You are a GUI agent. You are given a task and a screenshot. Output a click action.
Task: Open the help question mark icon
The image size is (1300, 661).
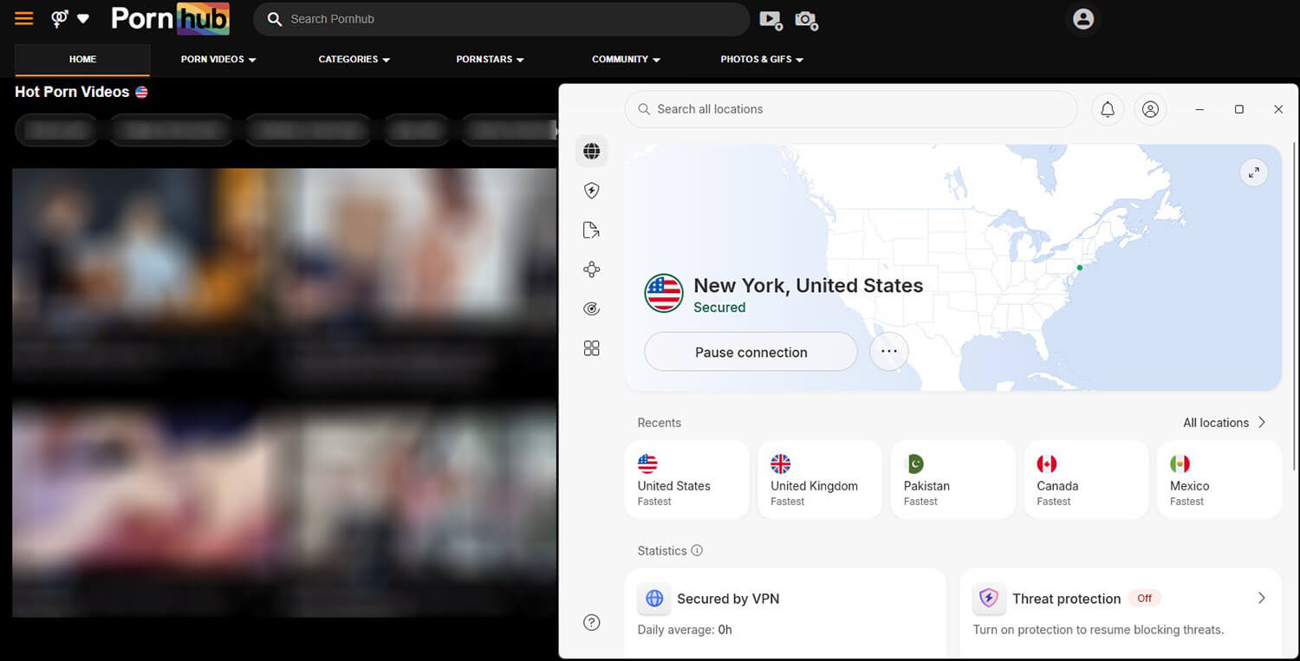[592, 622]
